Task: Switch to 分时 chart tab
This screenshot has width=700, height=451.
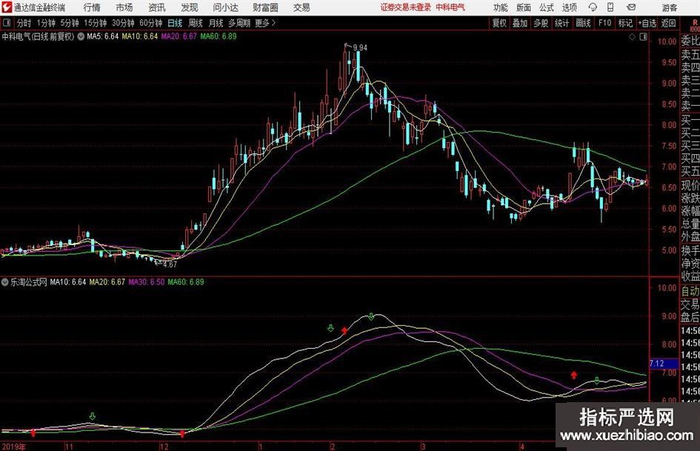Action: tap(24, 23)
